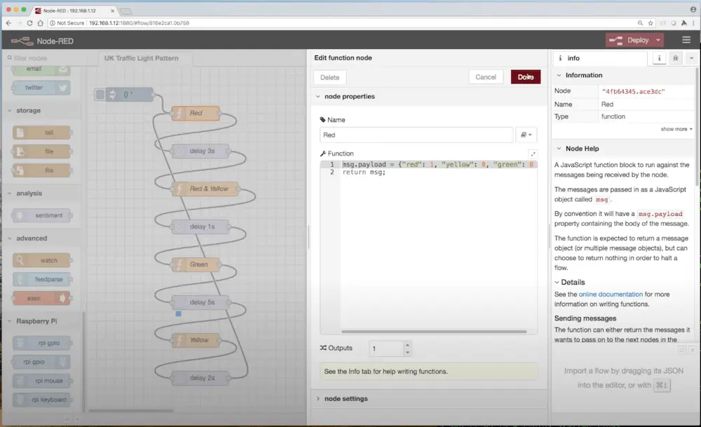
Task: Select the twitter node in the palette
Action: click(42, 88)
